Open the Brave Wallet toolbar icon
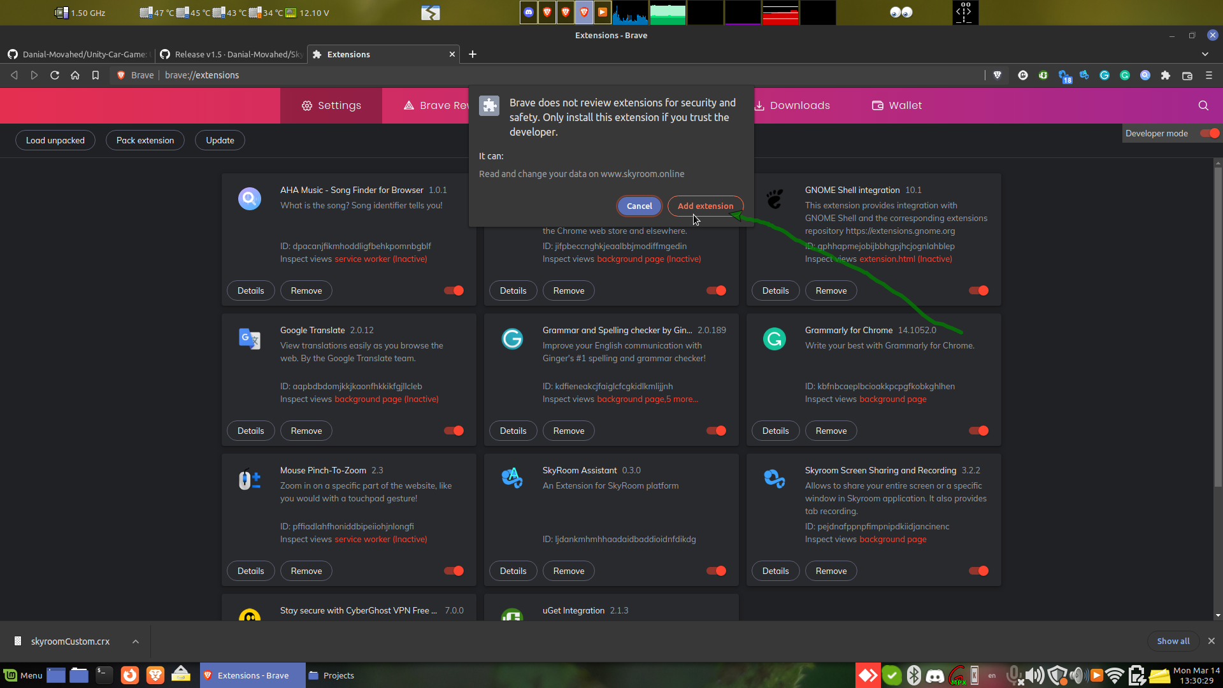The image size is (1223, 688). [1187, 75]
